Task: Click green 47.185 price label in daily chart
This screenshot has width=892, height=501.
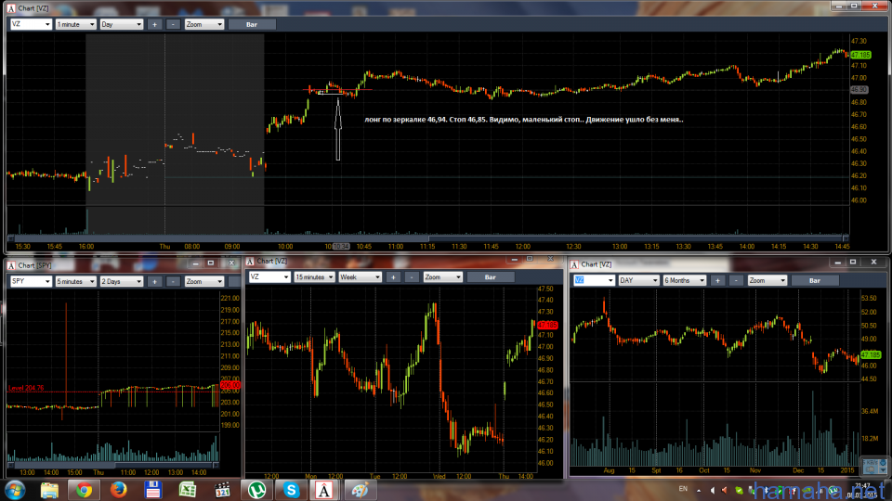Action: coord(871,355)
